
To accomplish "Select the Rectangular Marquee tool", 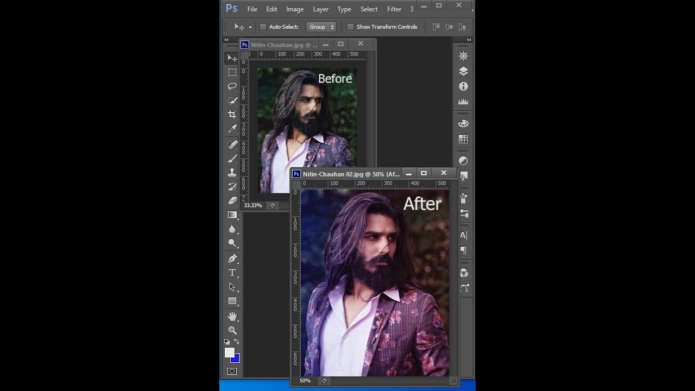I will coord(232,72).
